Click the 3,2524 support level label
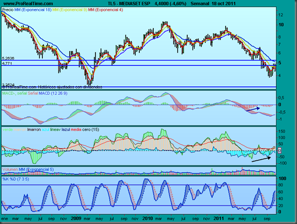 tap(8, 85)
